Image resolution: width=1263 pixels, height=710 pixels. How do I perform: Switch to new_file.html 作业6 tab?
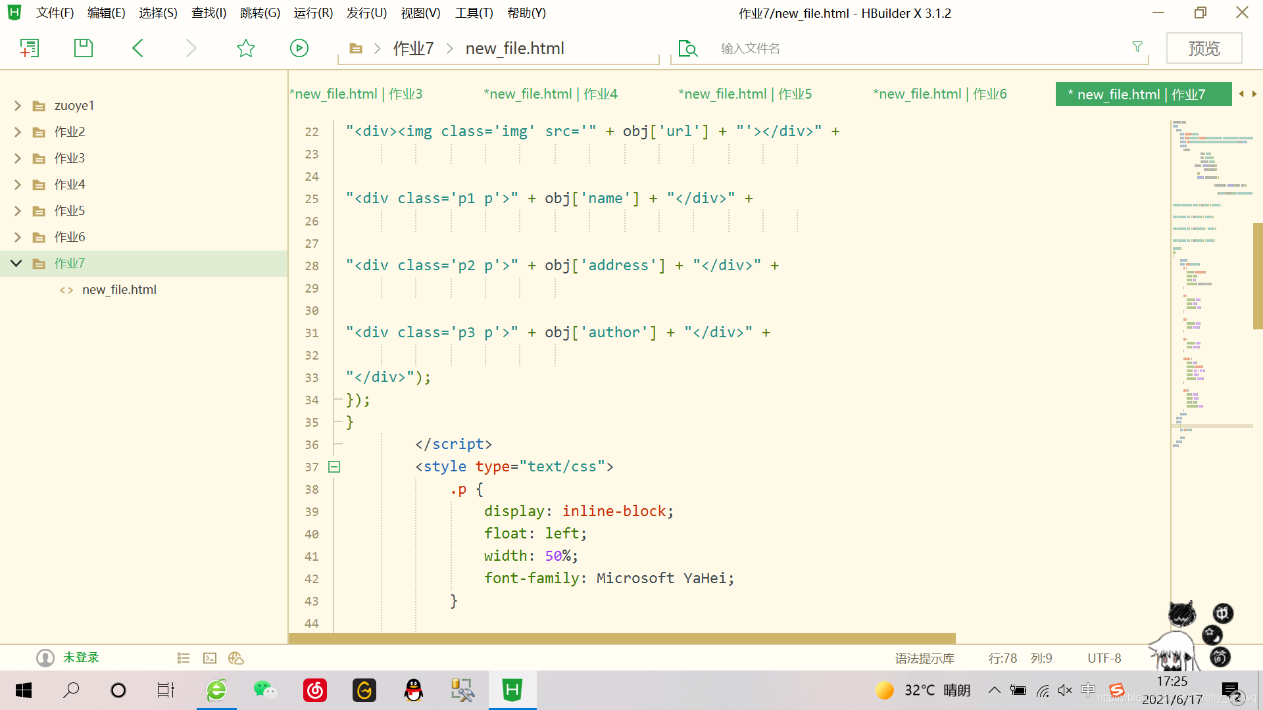[939, 94]
